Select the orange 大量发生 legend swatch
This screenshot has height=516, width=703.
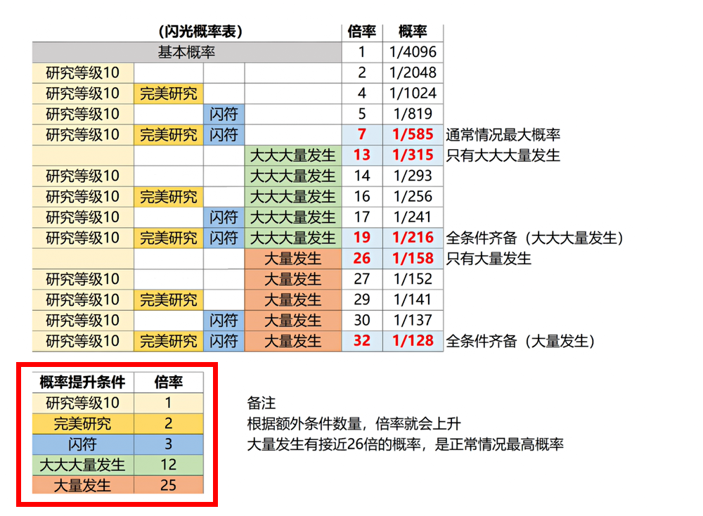point(82,485)
